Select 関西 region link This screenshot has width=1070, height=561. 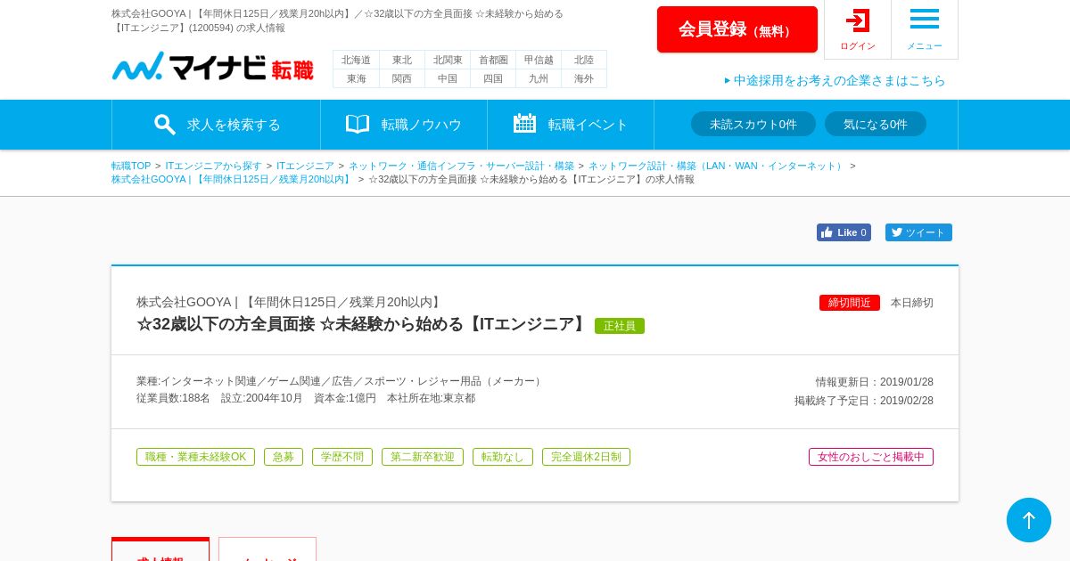pyautogui.click(x=402, y=78)
